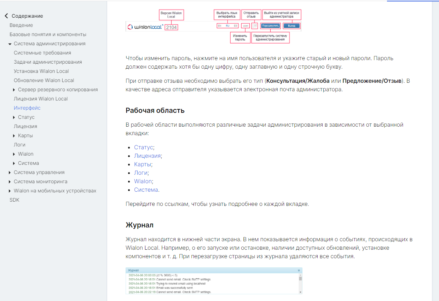Follow the Система link in bulleted list
439x301 pixels.
click(x=146, y=190)
